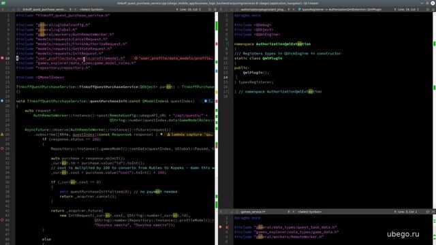The height and width of the screenshot is (245, 436).
Task: Click RemoteWorker.h include in games_service.h
Action: coord(279,237)
